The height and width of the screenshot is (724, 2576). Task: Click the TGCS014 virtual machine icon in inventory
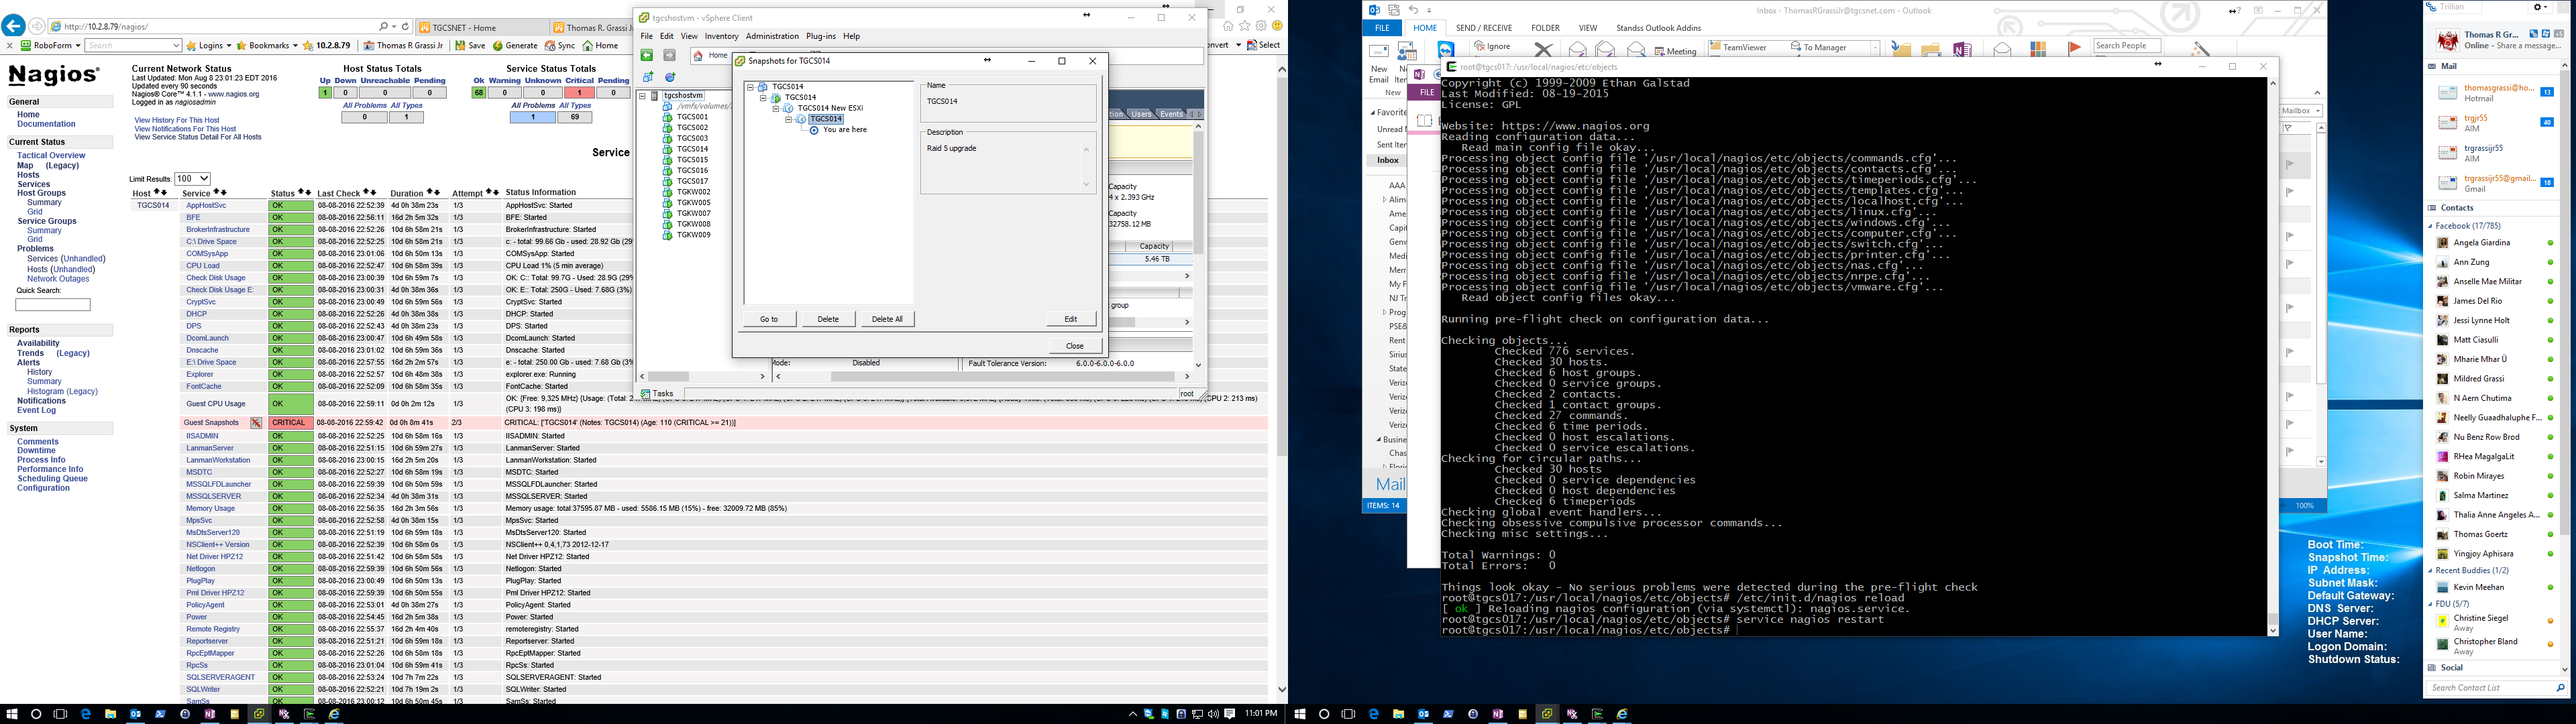click(x=667, y=149)
